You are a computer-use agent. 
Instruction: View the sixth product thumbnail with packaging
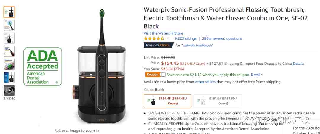point(9,77)
